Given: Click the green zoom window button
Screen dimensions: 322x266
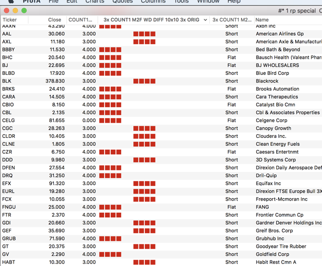Looking at the screenshot, I should coord(24,11).
